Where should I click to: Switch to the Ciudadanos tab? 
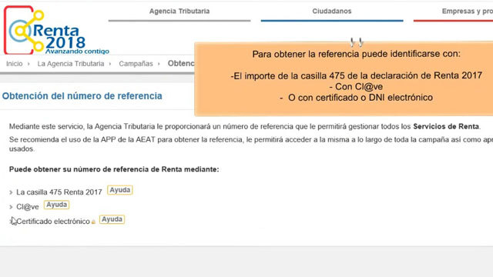(332, 12)
